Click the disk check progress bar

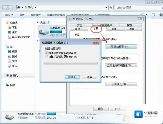click(x=71, y=63)
